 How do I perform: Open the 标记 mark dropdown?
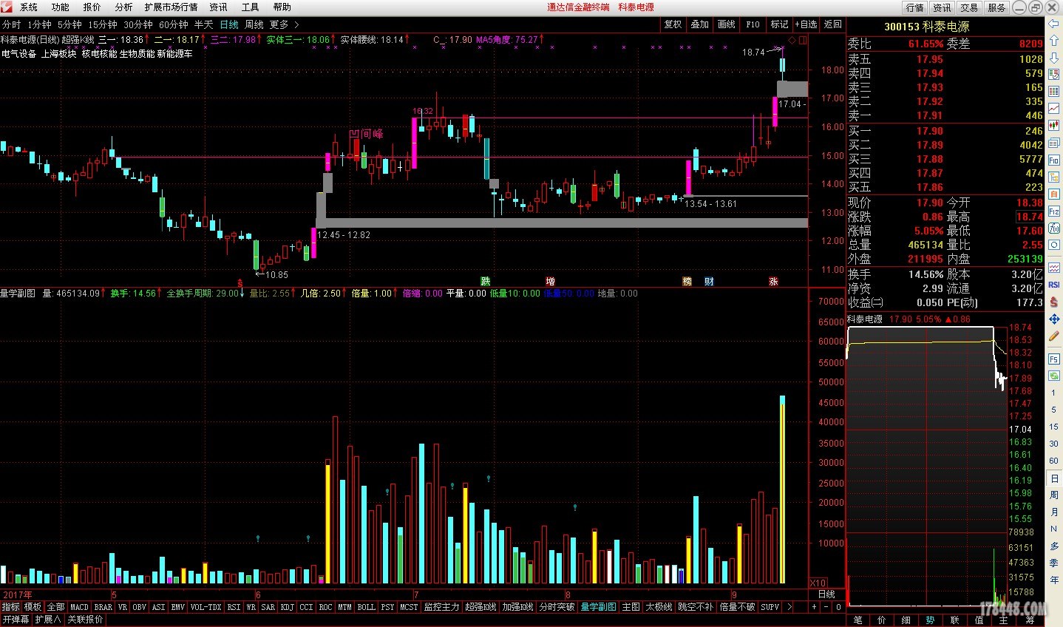click(x=779, y=24)
